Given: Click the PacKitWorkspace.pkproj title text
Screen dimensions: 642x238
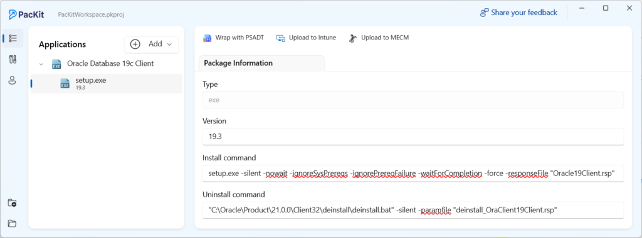Looking at the screenshot, I should [91, 15].
